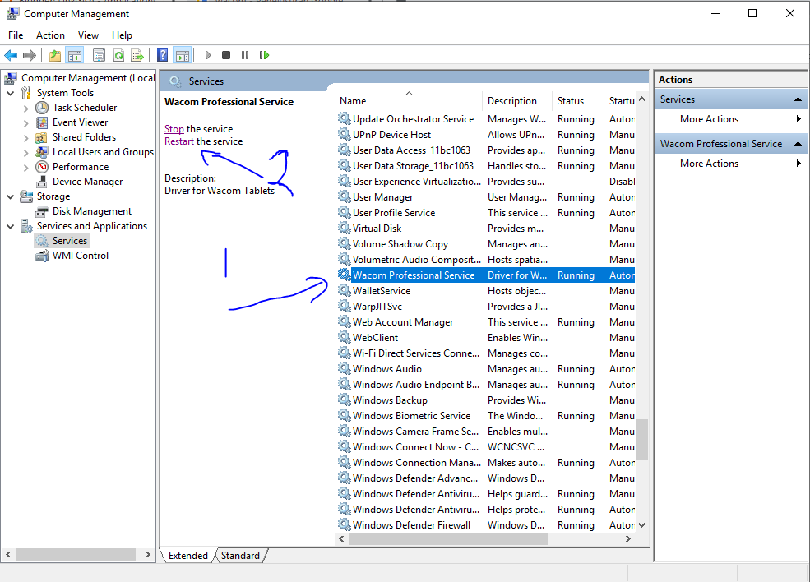
Task: Open Disk Management in the tree
Action: coord(92,211)
